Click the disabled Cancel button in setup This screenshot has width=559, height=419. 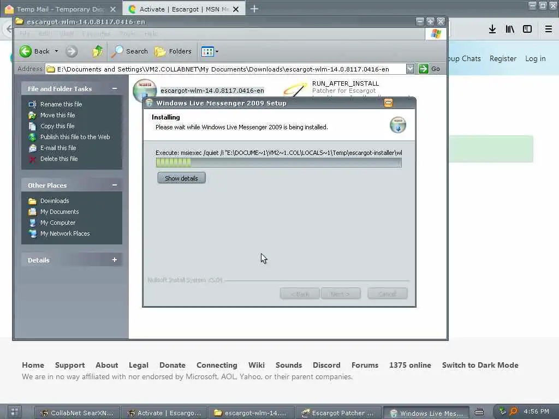(387, 294)
